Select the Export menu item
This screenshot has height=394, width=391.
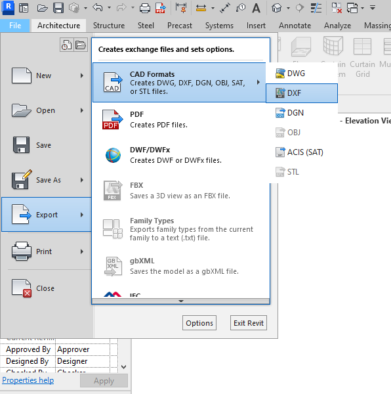click(x=47, y=215)
